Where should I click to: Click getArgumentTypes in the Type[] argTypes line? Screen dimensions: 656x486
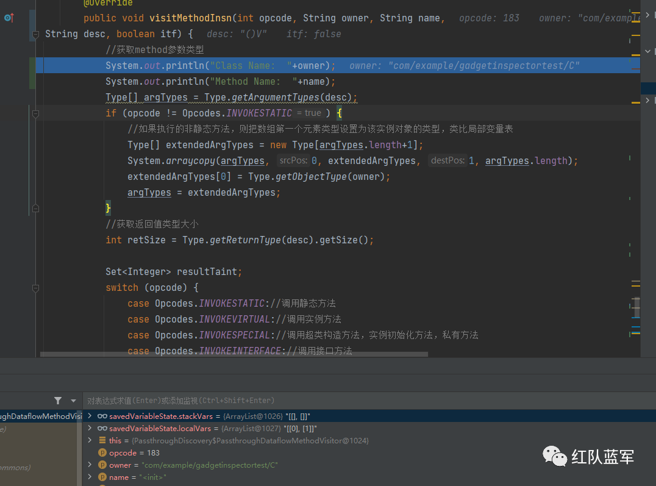[276, 98]
